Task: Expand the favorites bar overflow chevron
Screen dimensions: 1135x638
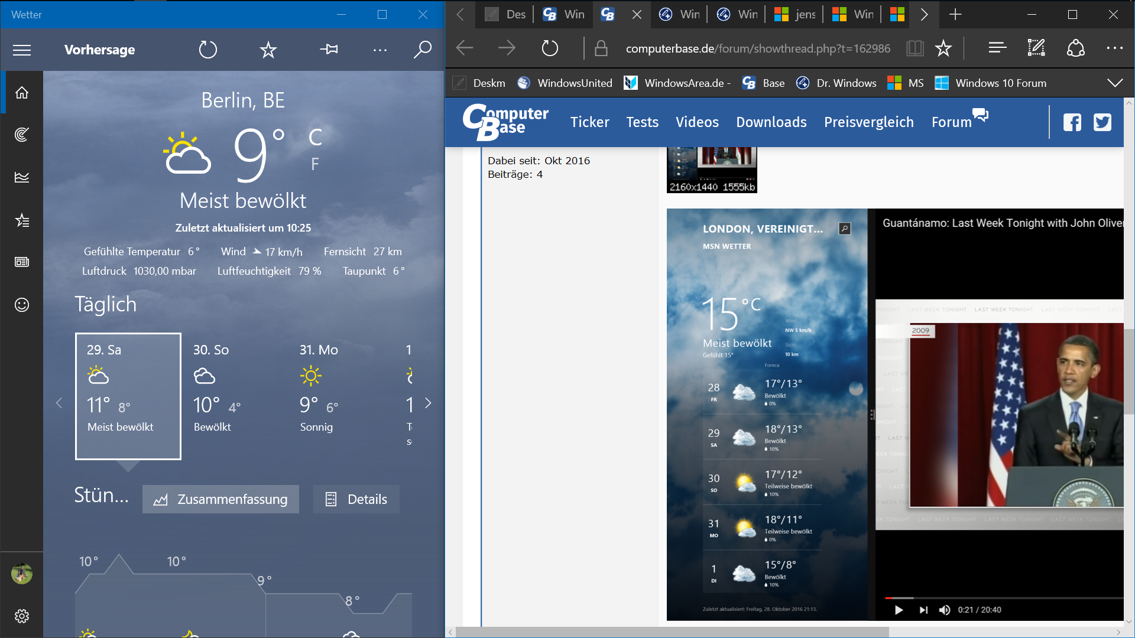Action: point(1115,83)
